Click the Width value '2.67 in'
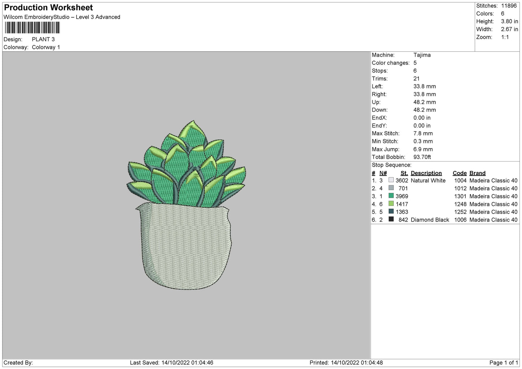 (509, 29)
